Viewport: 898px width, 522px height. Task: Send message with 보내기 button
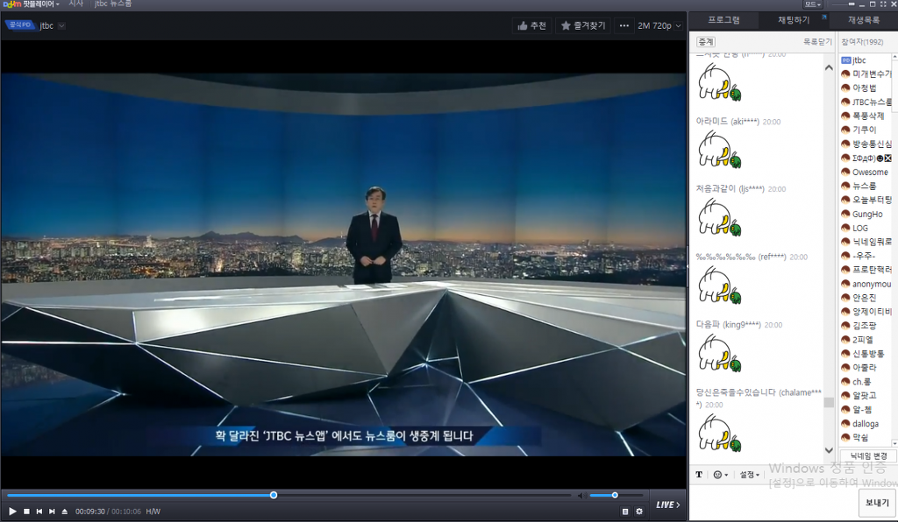point(877,503)
